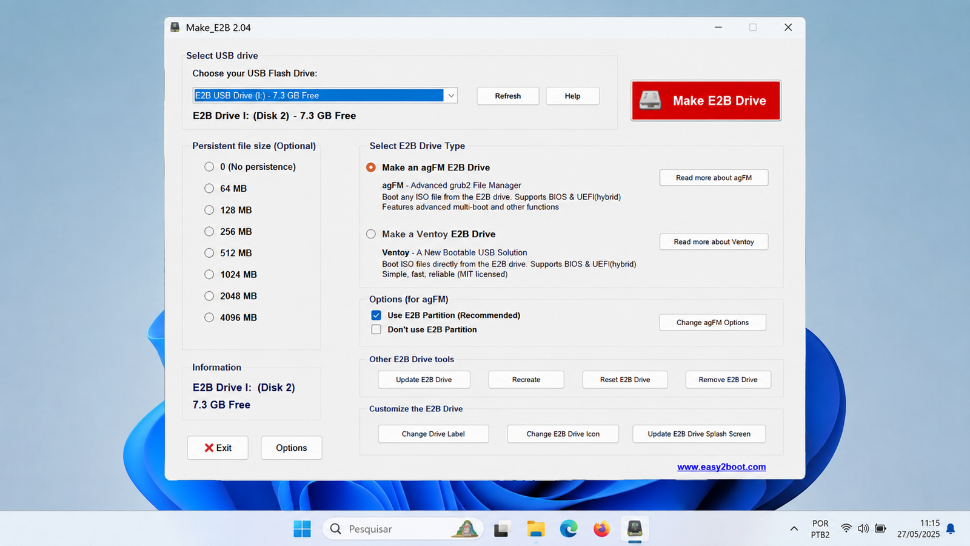Click Change Drive Label button
970x546 pixels.
pos(433,434)
